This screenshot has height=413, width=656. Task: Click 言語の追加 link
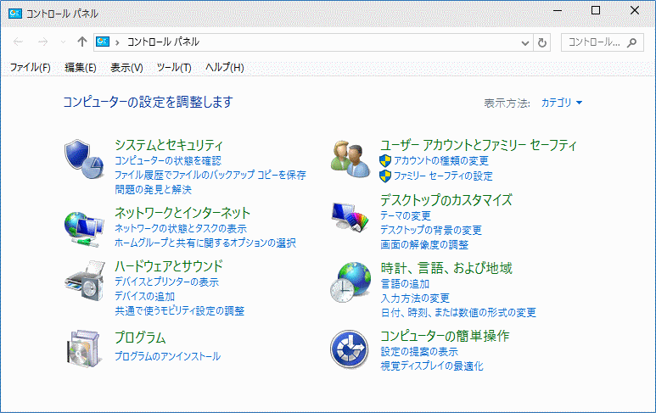pyautogui.click(x=405, y=284)
